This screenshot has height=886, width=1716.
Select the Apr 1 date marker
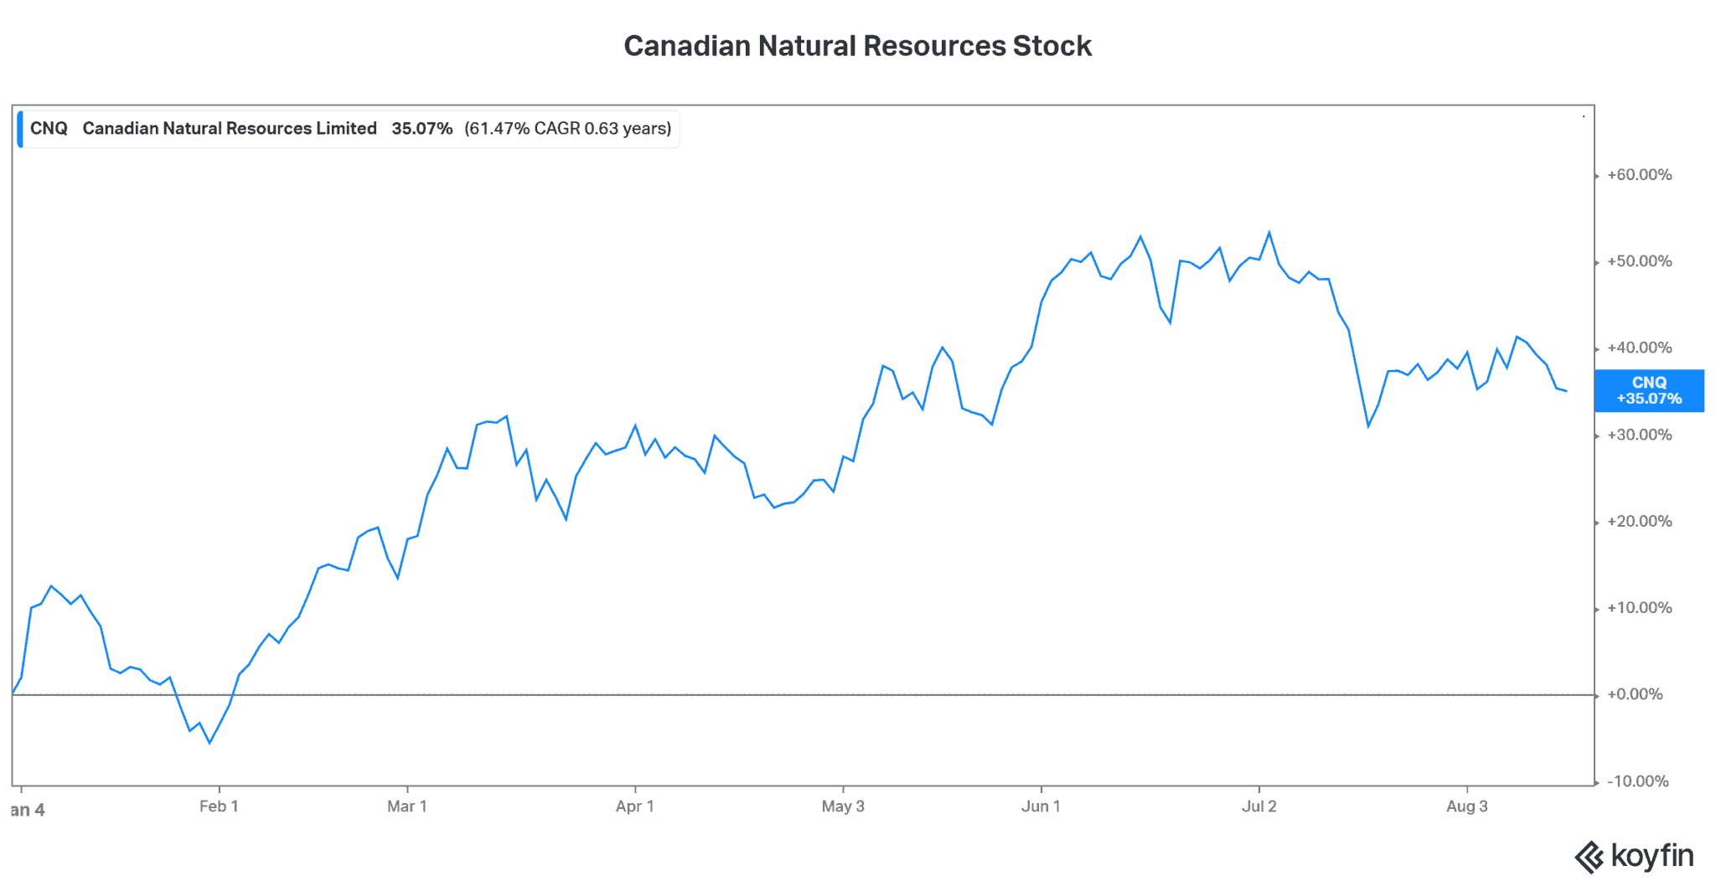(x=634, y=806)
